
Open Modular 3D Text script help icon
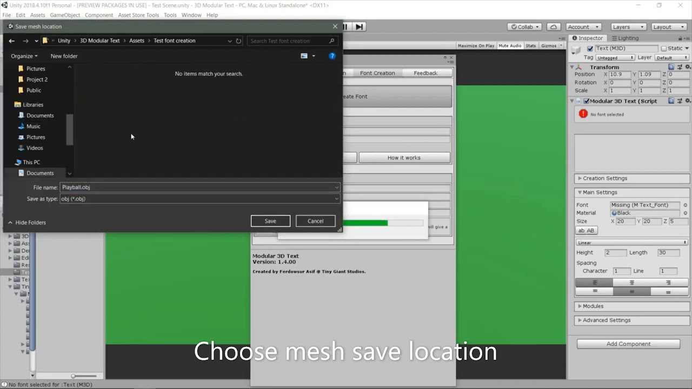point(671,101)
